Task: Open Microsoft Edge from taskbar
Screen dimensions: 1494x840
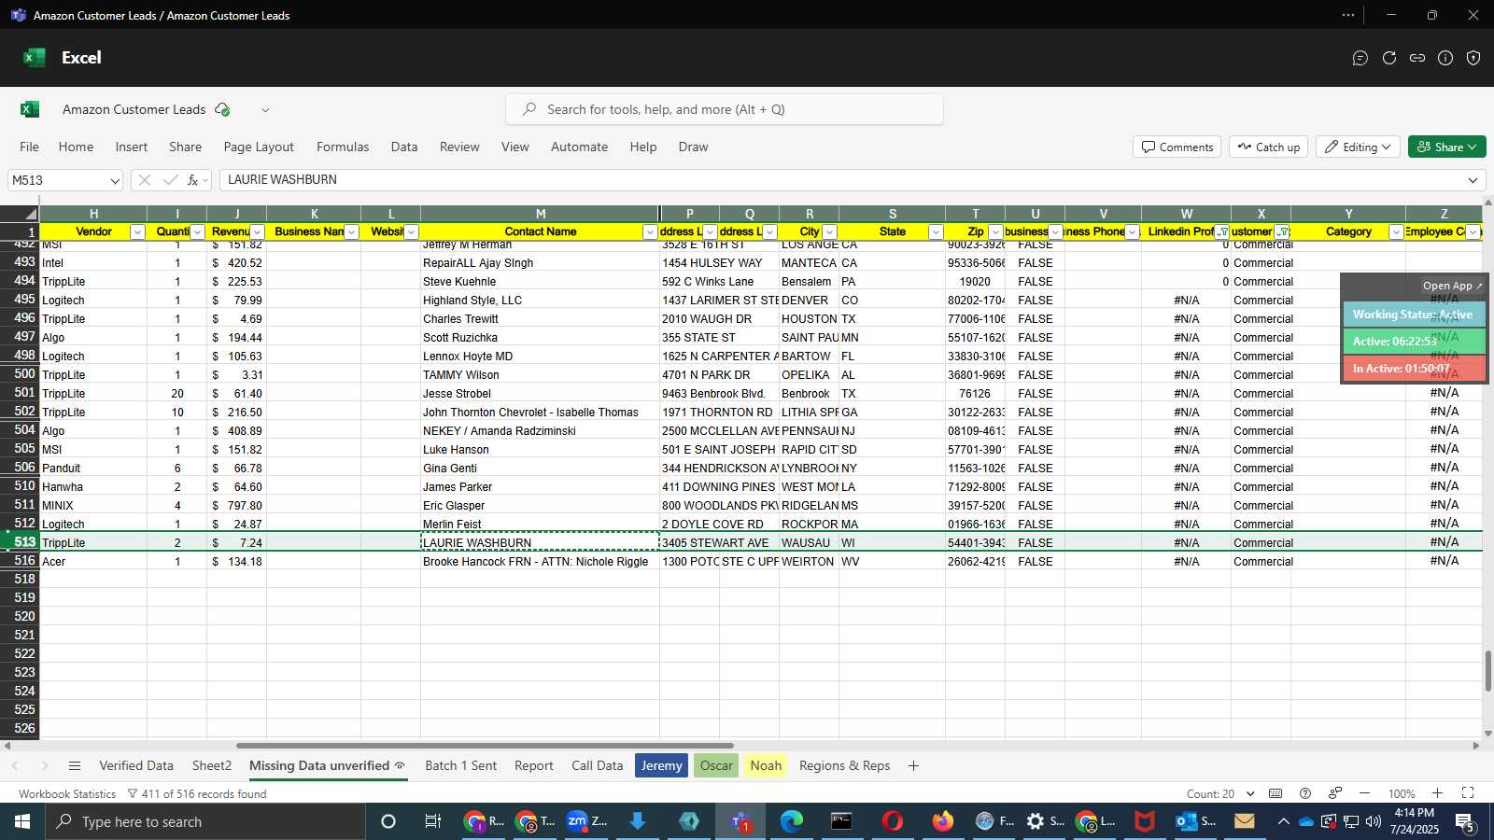Action: pos(792,821)
